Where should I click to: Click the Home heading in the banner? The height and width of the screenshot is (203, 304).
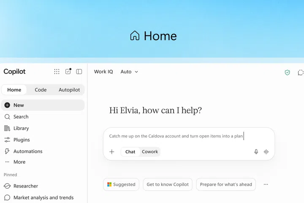[x=153, y=36]
